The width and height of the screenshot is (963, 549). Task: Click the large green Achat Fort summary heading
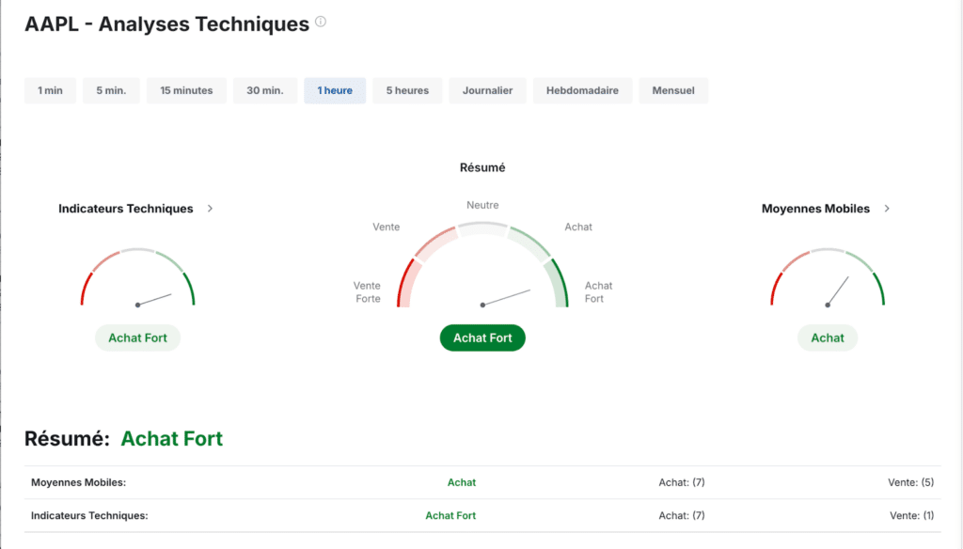[x=172, y=438]
